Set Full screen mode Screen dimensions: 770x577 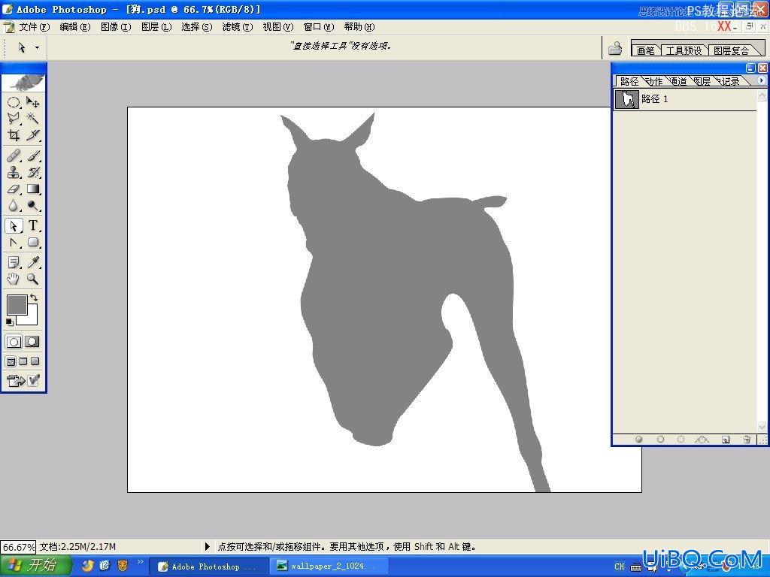point(35,361)
